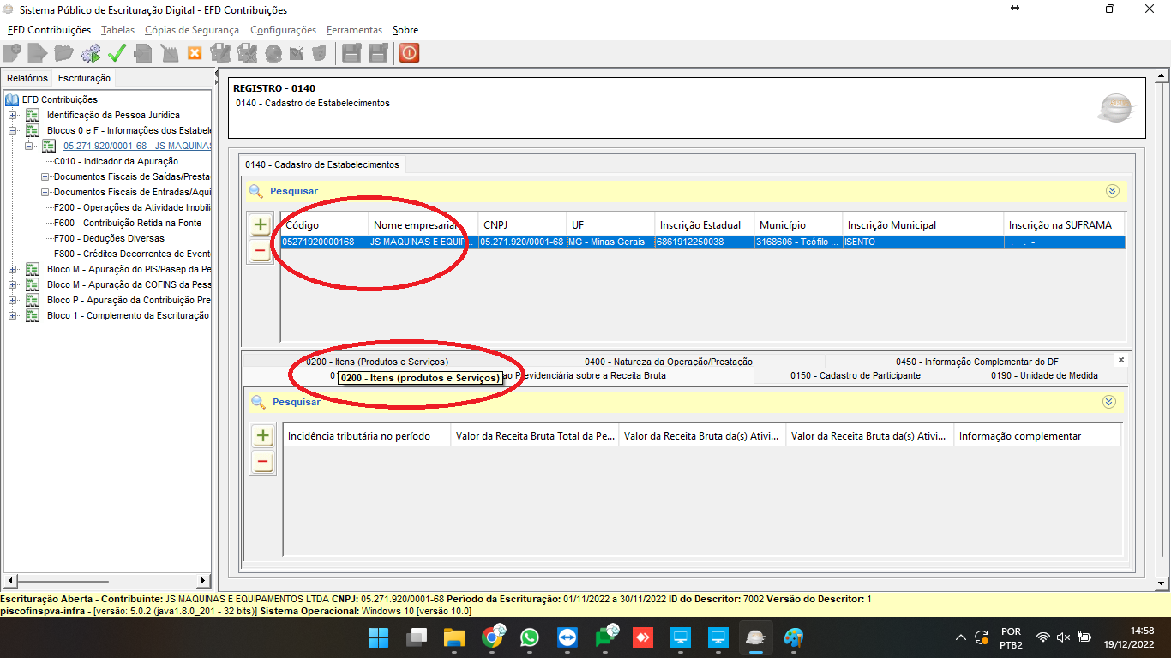The image size is (1171, 658).
Task: Select F600 - Contribuição Retida na Fonte
Action: (127, 223)
